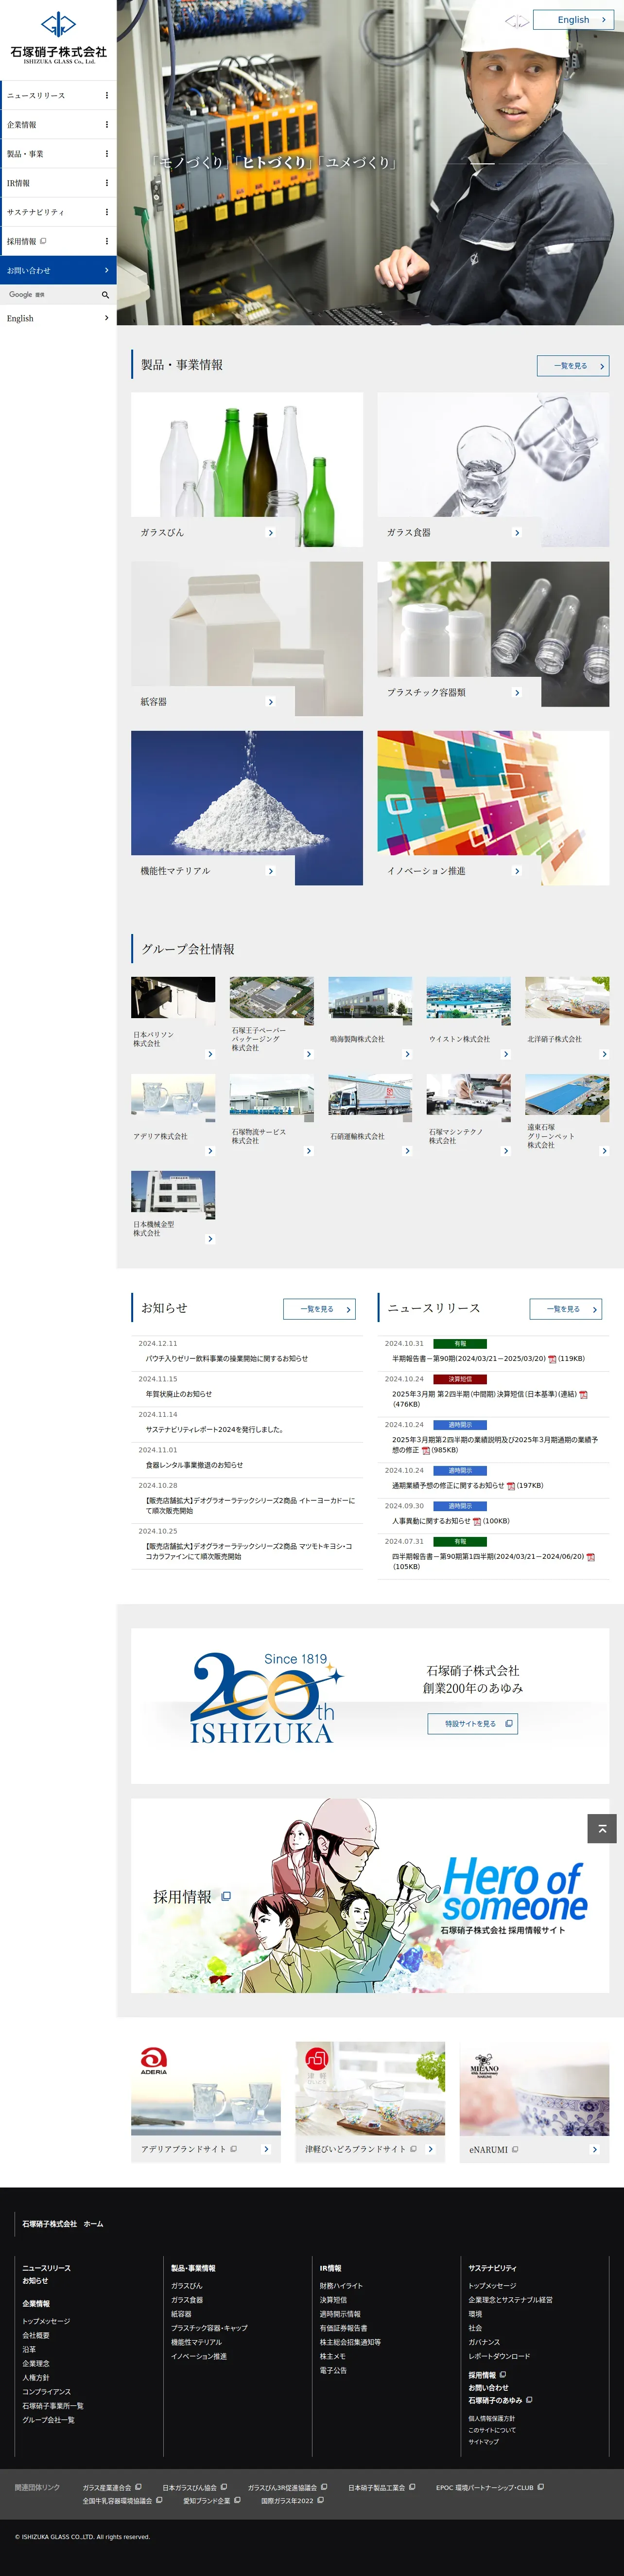
Task: Open the PDF icon for 半期報告書 第90期
Action: pyautogui.click(x=552, y=1359)
